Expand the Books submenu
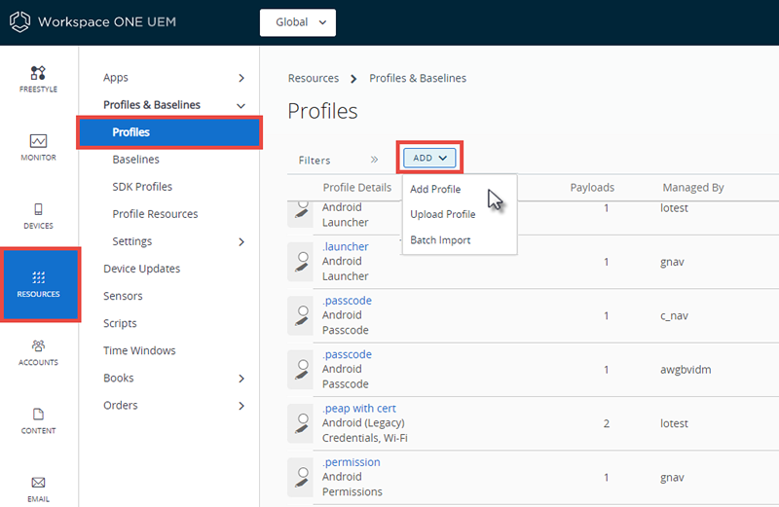This screenshot has height=507, width=779. pyautogui.click(x=241, y=379)
